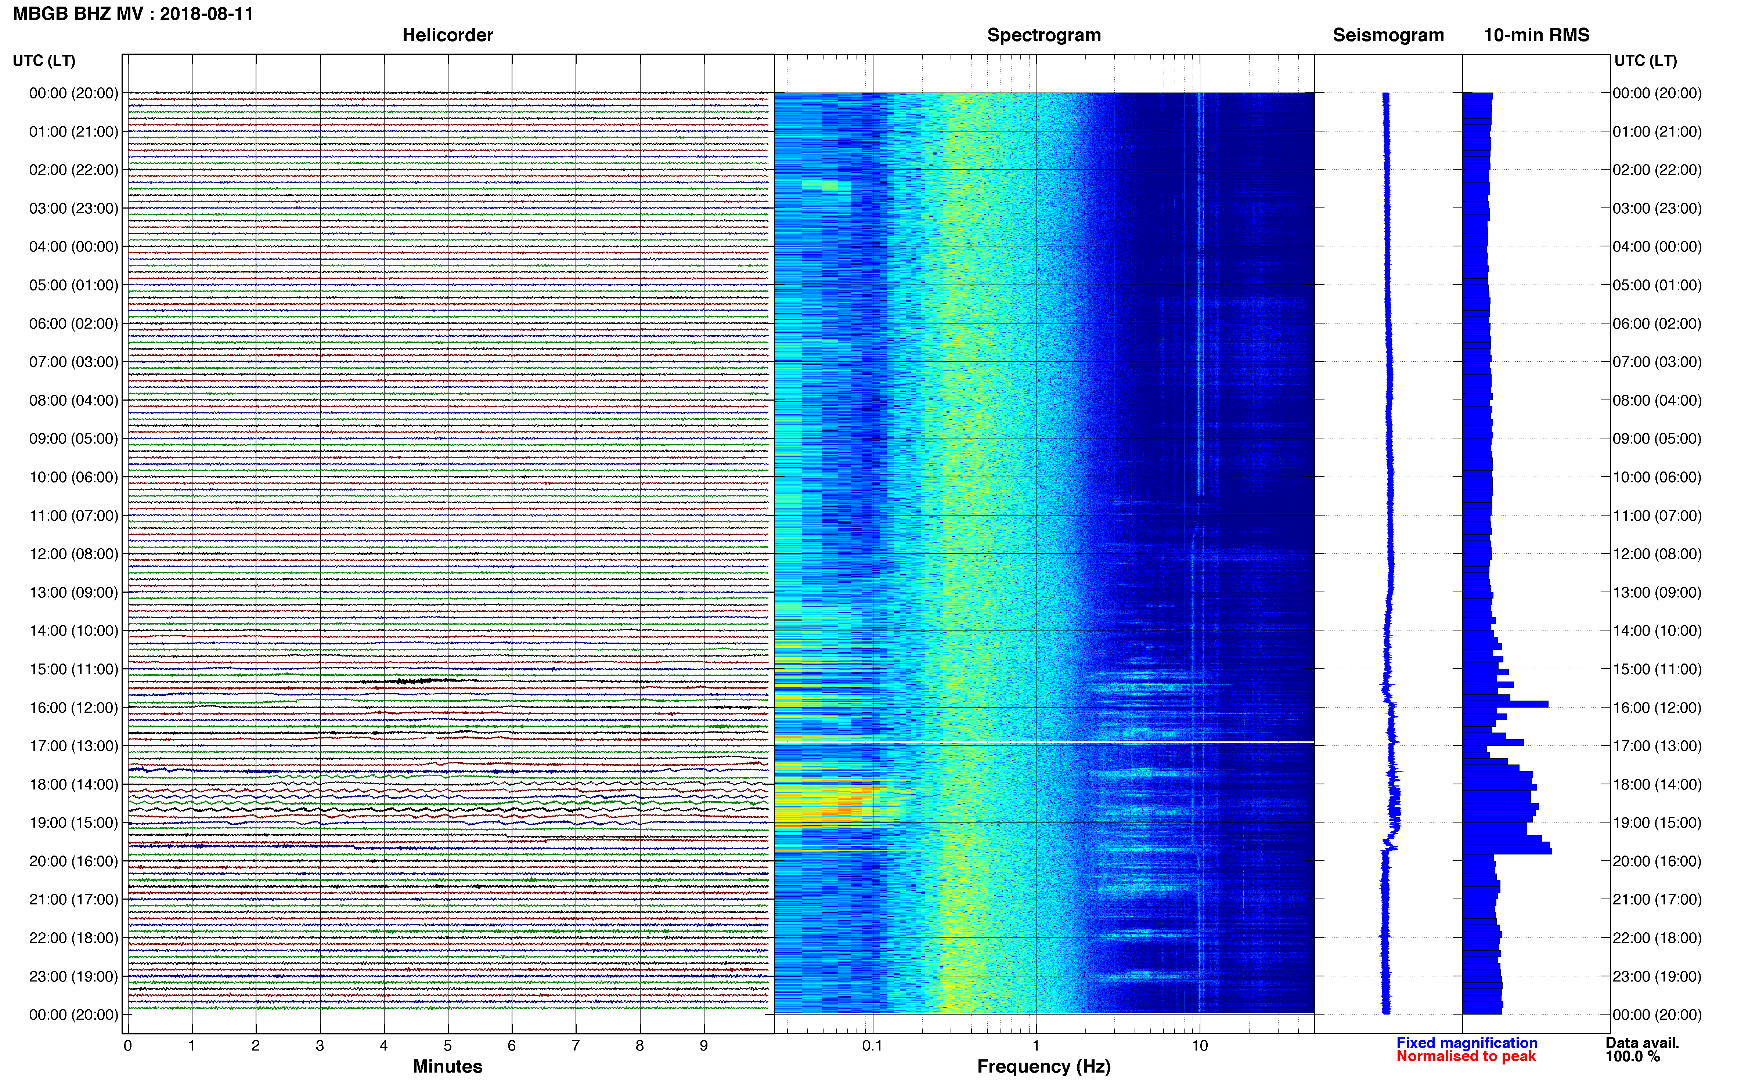
Task: Click the plot title MBGB BHZ MV : 2018-08-11
Action: (133, 14)
